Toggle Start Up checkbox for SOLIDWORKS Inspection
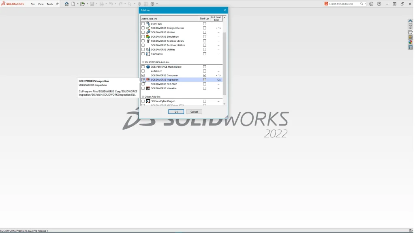Screen dimensions: 415x233 click(204, 80)
